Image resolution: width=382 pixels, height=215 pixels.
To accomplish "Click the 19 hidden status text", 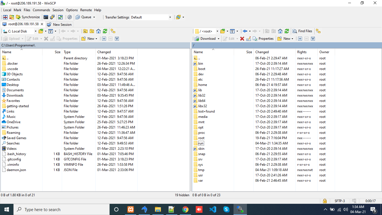I will click(182, 195).
